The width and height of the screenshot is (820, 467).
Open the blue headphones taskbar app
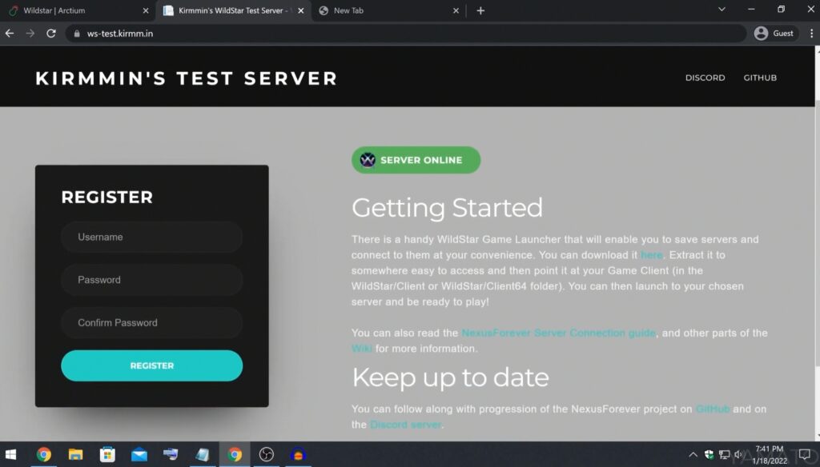(x=298, y=454)
